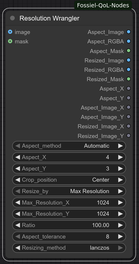Open the Aspect_method Automatic dropdown
Viewport: 139px width, 264px height.
(69, 146)
